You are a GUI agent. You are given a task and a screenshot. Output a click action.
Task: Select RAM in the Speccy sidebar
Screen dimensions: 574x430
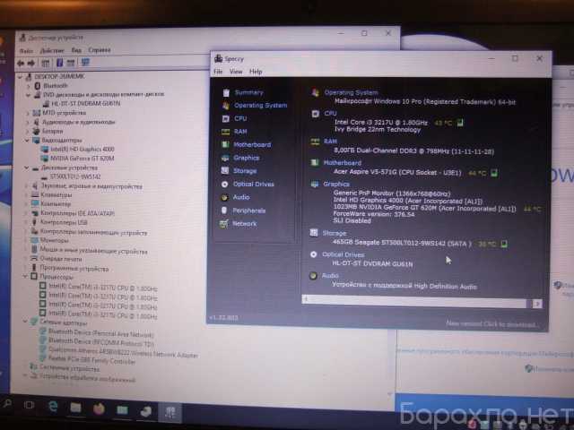240,132
